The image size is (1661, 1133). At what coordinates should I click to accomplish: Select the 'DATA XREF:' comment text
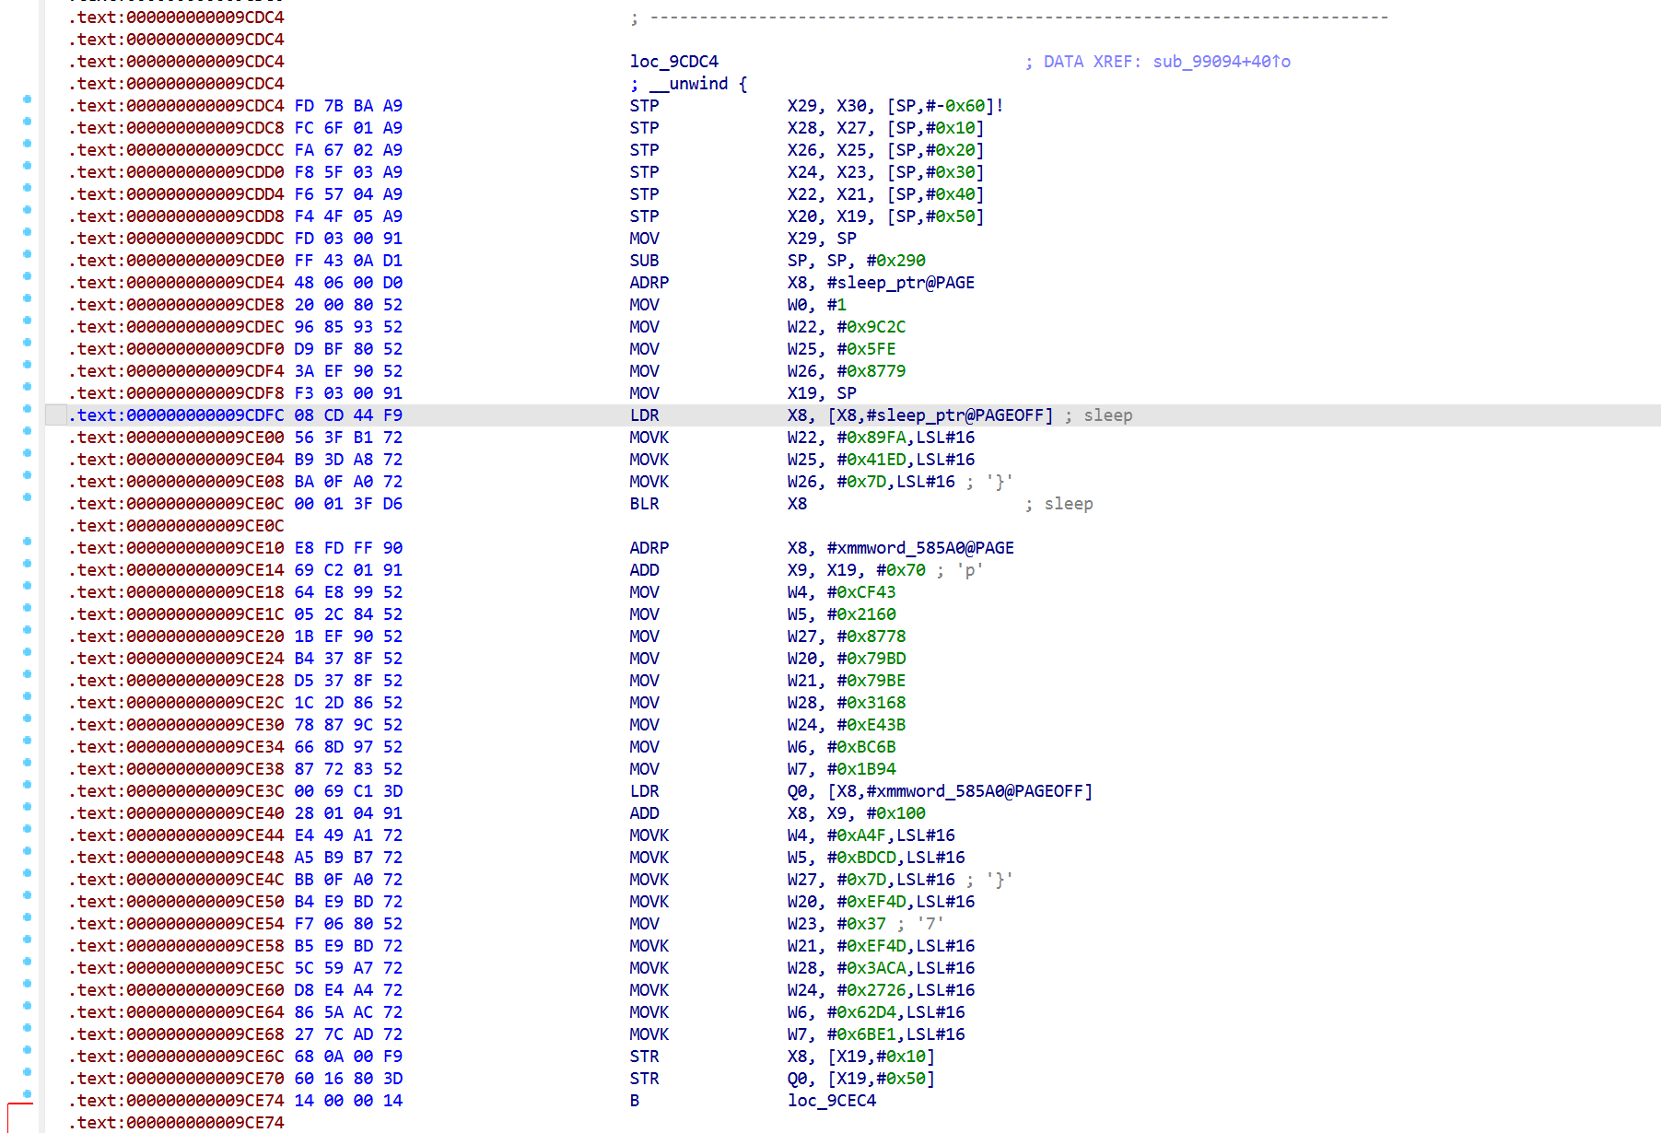[1093, 62]
